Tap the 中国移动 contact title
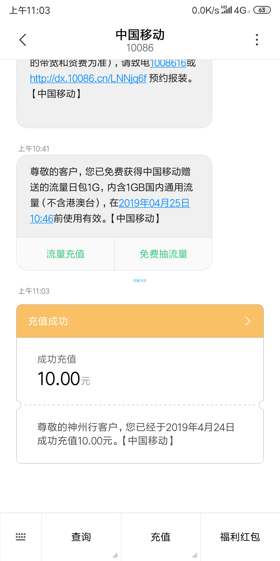This screenshot has width=280, height=561. pos(140,35)
